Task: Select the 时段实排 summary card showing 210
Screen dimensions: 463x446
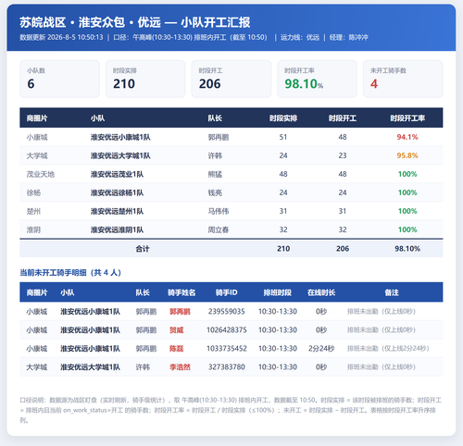Action: (x=145, y=79)
